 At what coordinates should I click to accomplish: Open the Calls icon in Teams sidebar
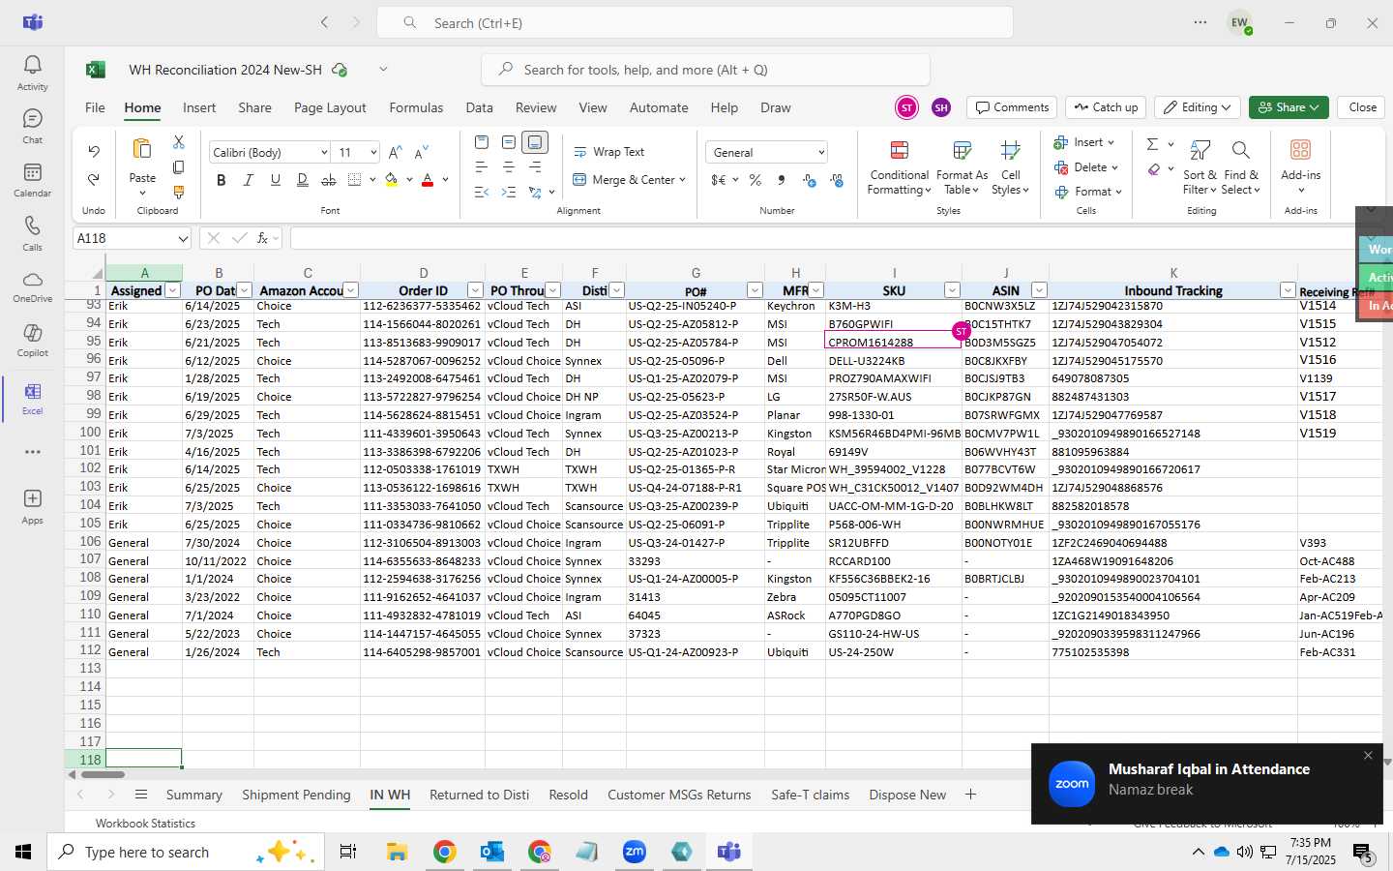click(x=32, y=233)
